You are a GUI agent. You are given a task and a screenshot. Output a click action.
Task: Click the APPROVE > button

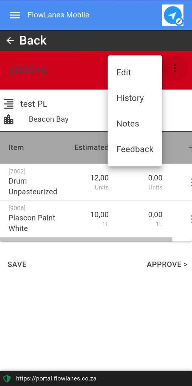coord(167,264)
